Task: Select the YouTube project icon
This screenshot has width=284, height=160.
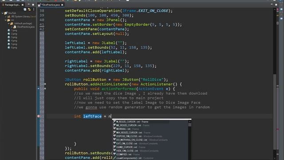Action: tap(6, 13)
